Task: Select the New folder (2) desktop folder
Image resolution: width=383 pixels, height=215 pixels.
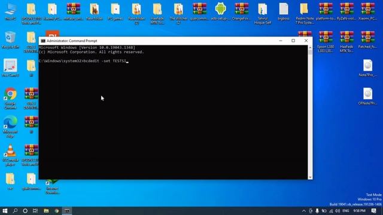Action: (136, 13)
